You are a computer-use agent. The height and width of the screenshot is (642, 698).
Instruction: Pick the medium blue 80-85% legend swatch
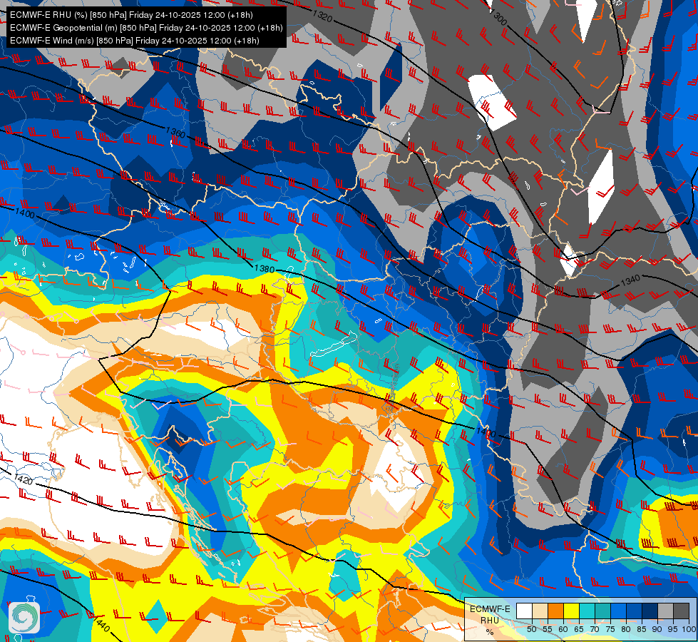(635, 611)
